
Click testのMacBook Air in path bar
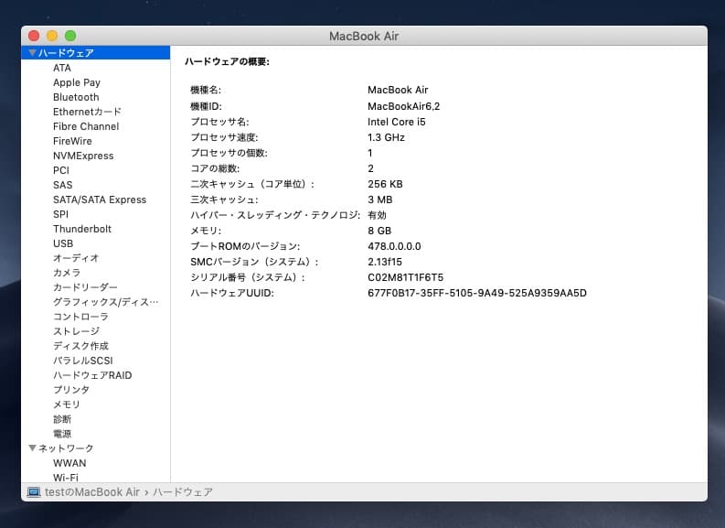click(x=92, y=492)
